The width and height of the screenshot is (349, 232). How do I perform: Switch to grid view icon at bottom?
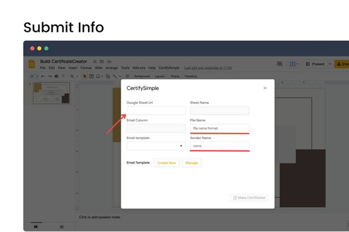[62, 227]
